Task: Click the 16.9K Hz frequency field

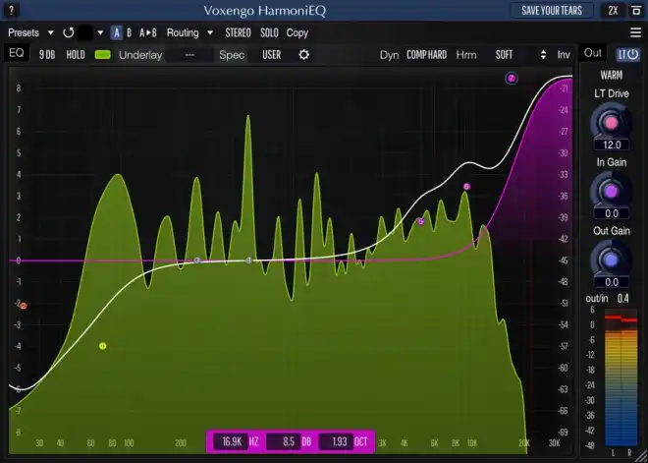Action: (x=232, y=441)
